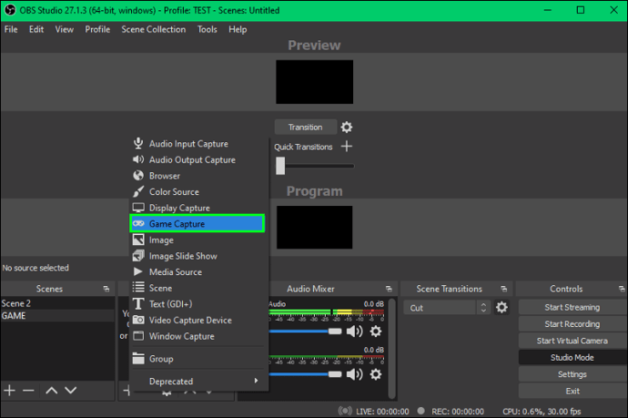Undock the Audio Mixer panel

[x=389, y=289]
